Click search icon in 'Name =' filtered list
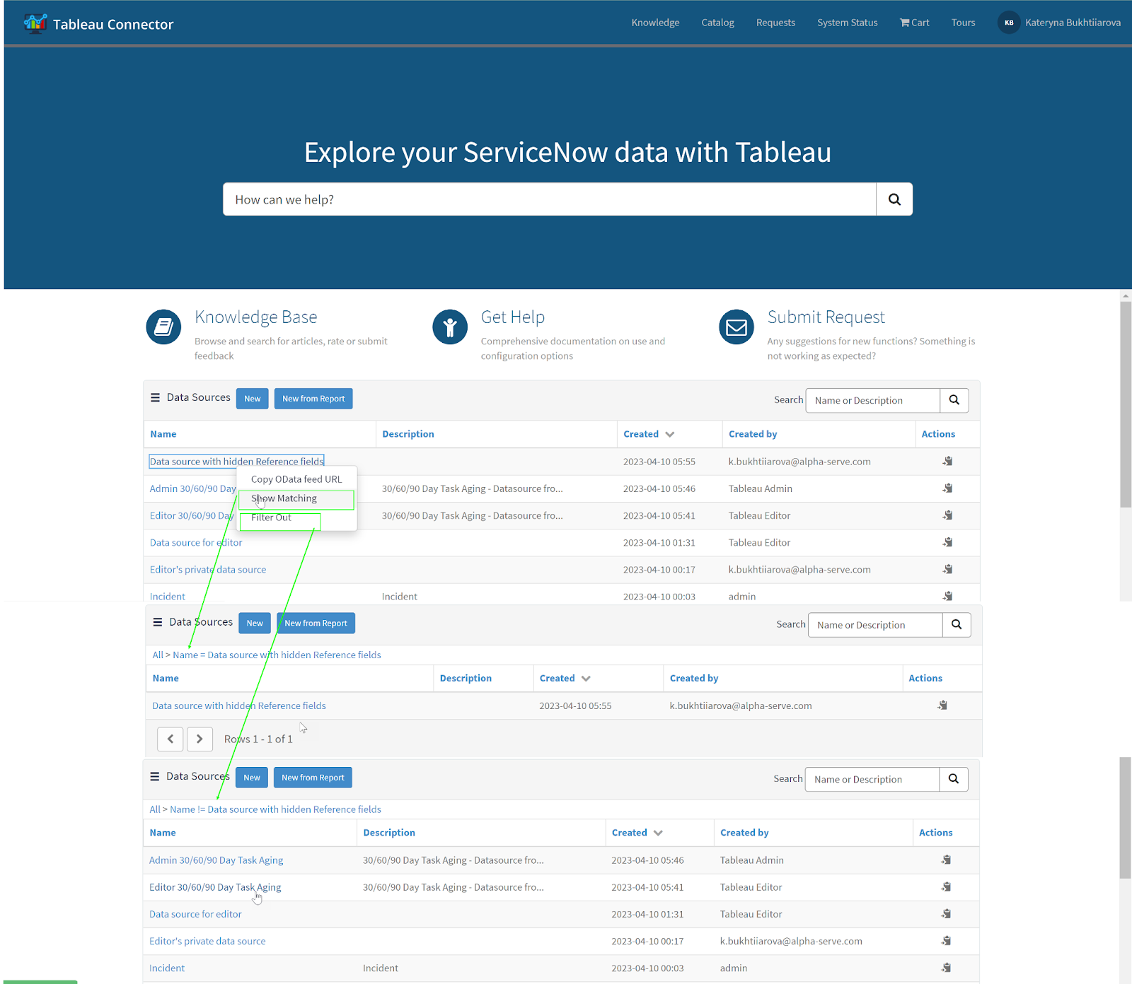Screen dimensions: 1132x984 [957, 625]
